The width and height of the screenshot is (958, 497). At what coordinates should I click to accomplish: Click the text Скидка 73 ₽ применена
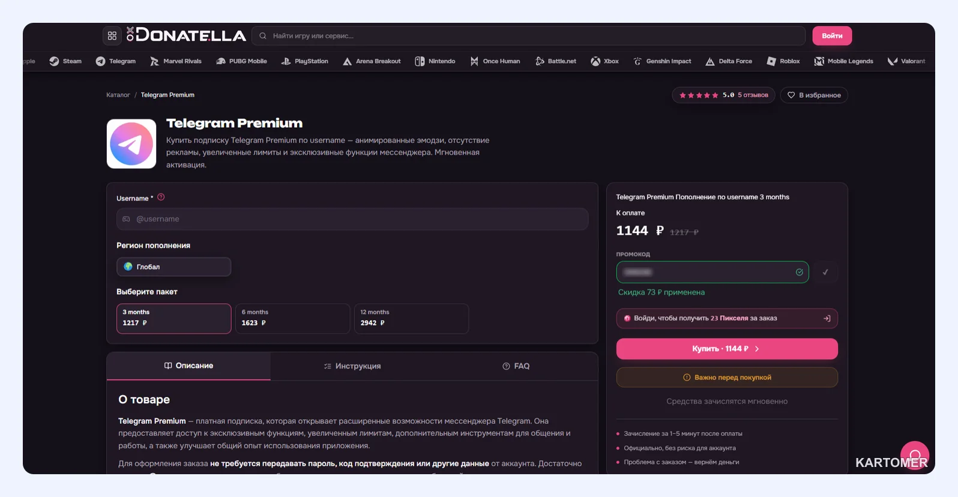(661, 292)
